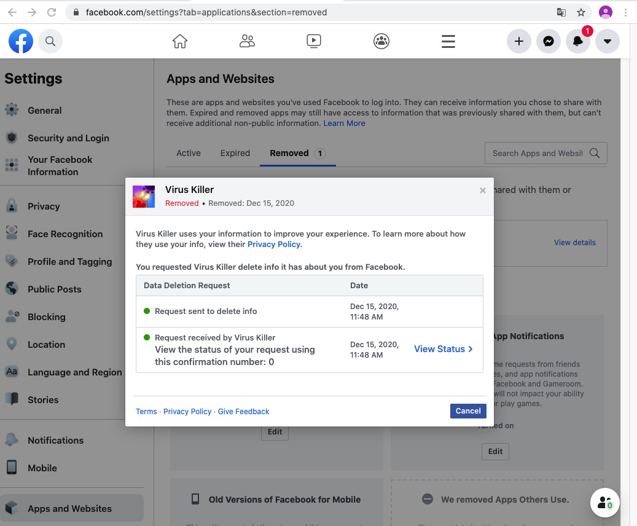The image size is (637, 526).
Task: Open the Terms link in dialog footer
Action: (x=146, y=411)
